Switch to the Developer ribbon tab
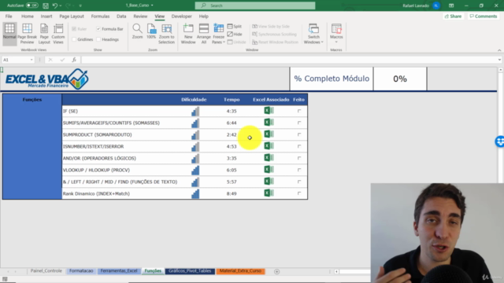 pos(181,17)
